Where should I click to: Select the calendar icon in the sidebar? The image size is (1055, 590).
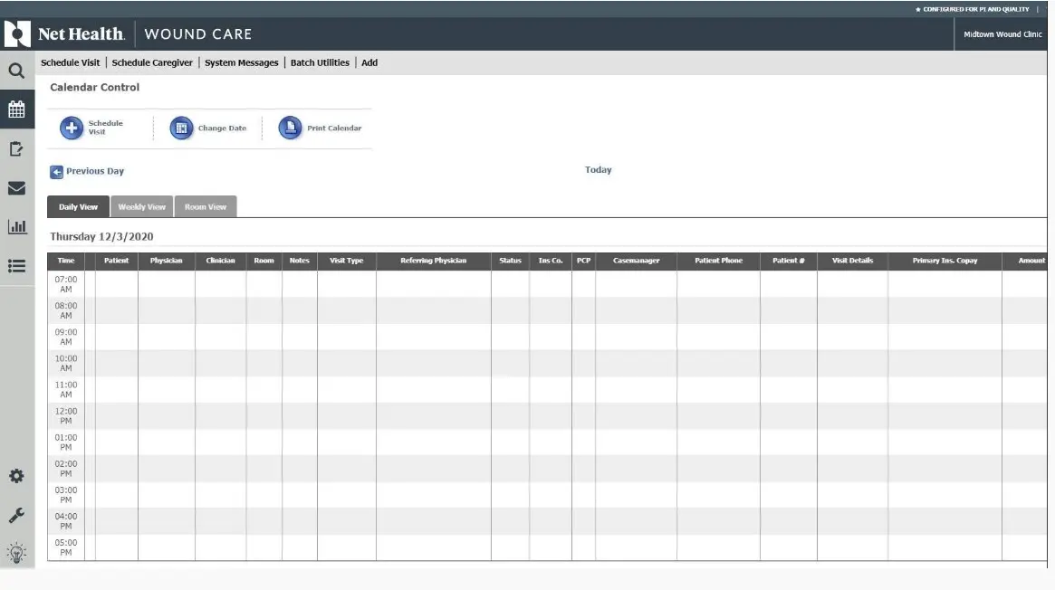(x=18, y=109)
